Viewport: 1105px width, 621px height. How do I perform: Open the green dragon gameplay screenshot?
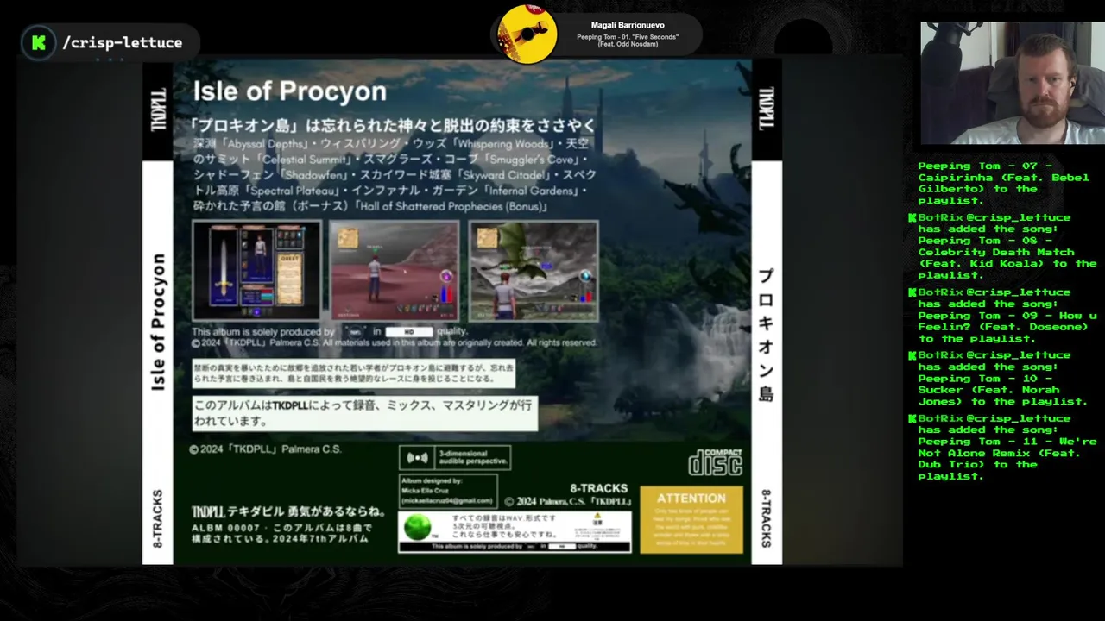534,270
